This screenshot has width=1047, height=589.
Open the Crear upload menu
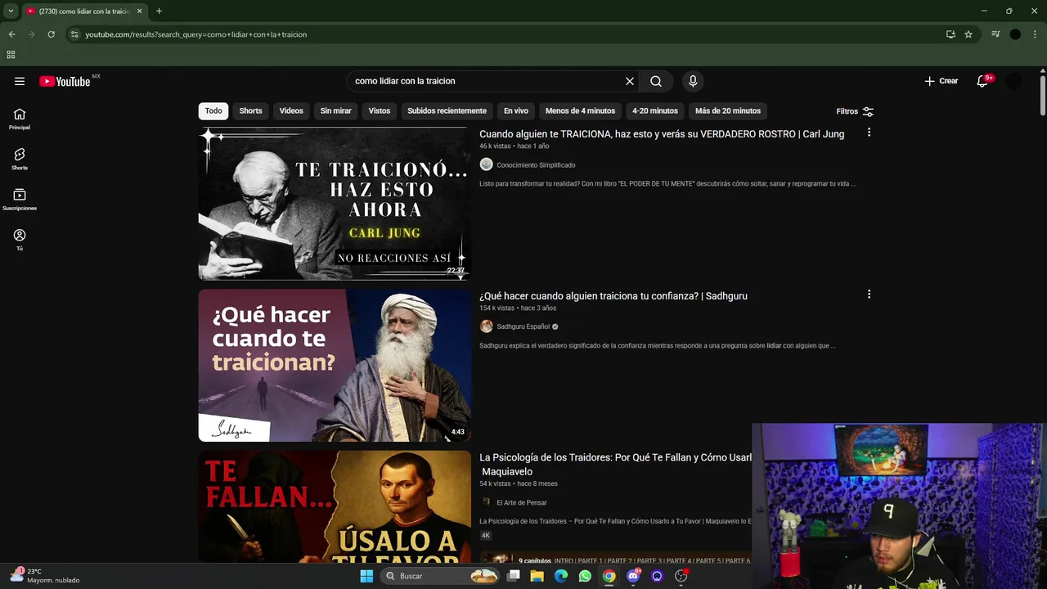941,81
